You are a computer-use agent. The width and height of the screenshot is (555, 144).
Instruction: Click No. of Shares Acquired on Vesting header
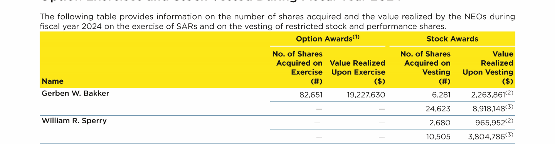point(425,68)
